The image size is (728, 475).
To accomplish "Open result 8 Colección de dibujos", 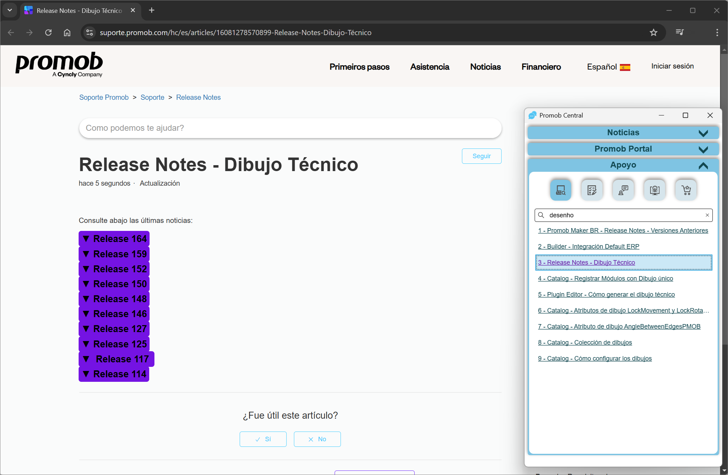I will 585,343.
